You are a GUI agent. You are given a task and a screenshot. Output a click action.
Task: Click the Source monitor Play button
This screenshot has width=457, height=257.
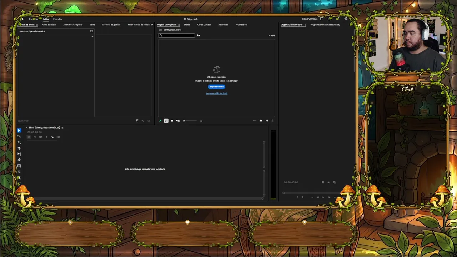click(x=323, y=197)
